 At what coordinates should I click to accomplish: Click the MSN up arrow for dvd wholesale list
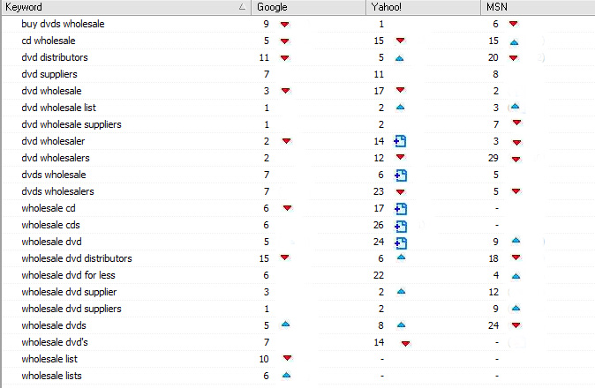coord(515,106)
